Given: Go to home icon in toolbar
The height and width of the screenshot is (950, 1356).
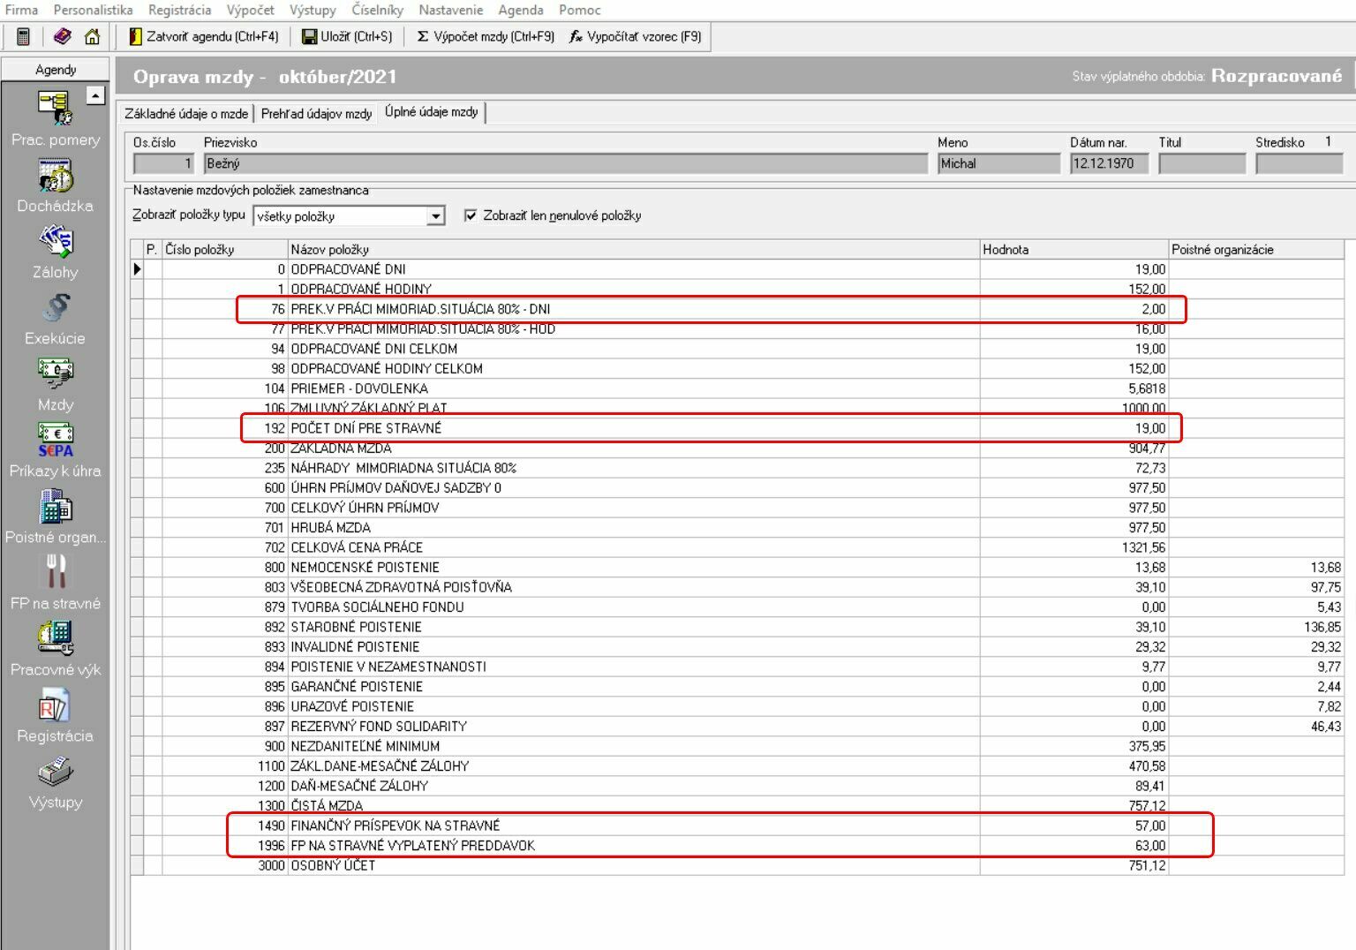Looking at the screenshot, I should pos(92,37).
